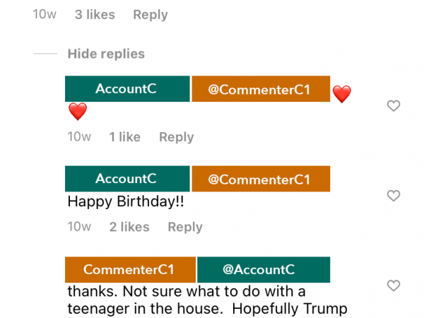The image size is (424, 318).
Task: Open @CommenterC1 mention above Happy Birthday
Action: click(261, 179)
